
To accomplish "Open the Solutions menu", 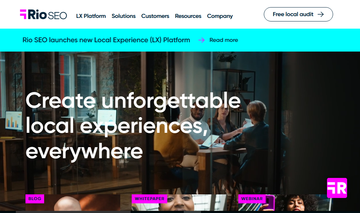I will [123, 16].
